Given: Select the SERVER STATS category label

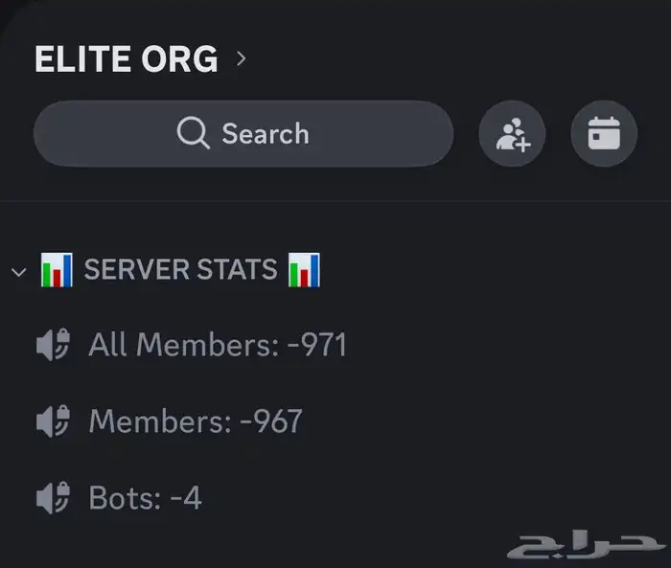Looking at the screenshot, I should (180, 269).
